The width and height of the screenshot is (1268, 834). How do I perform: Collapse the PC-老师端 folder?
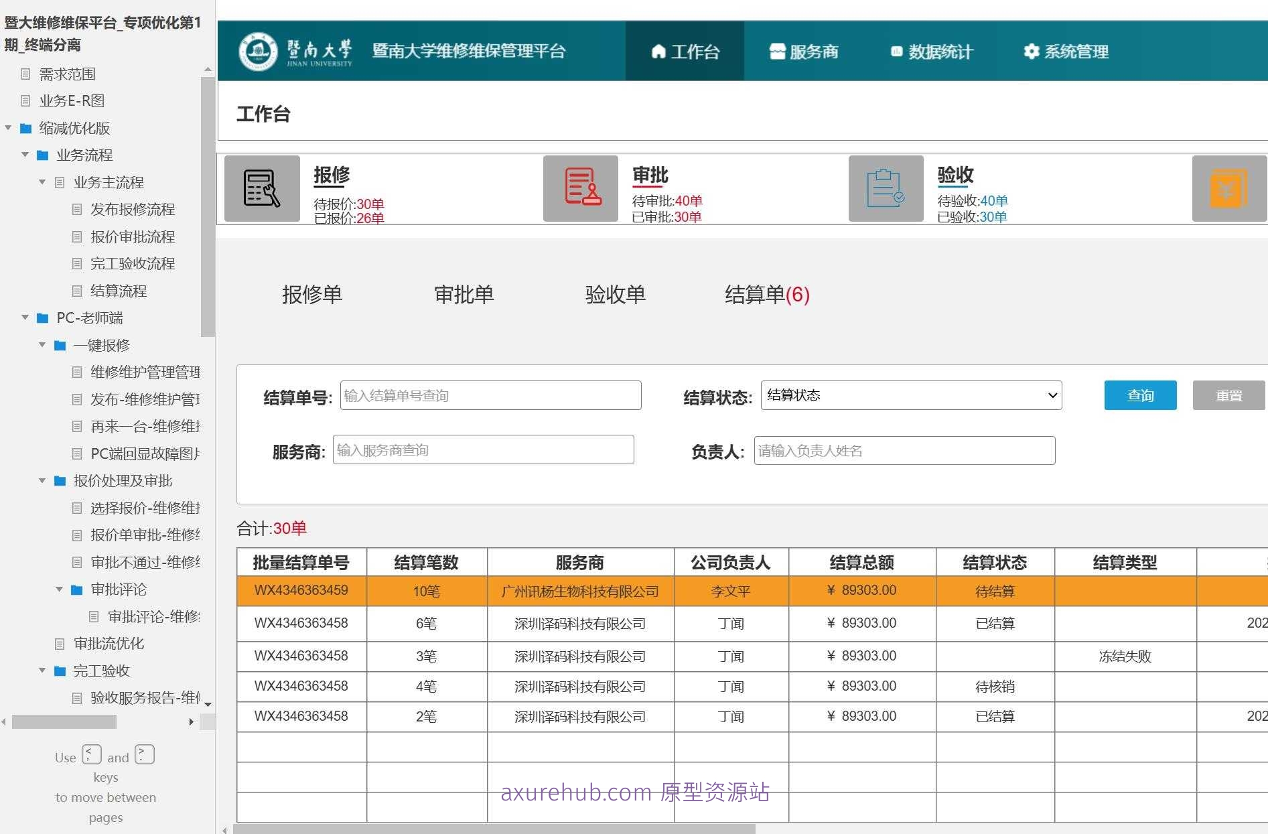25,318
